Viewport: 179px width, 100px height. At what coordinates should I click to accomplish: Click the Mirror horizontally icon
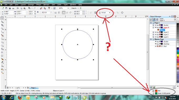pyautogui.click(x=56, y=13)
